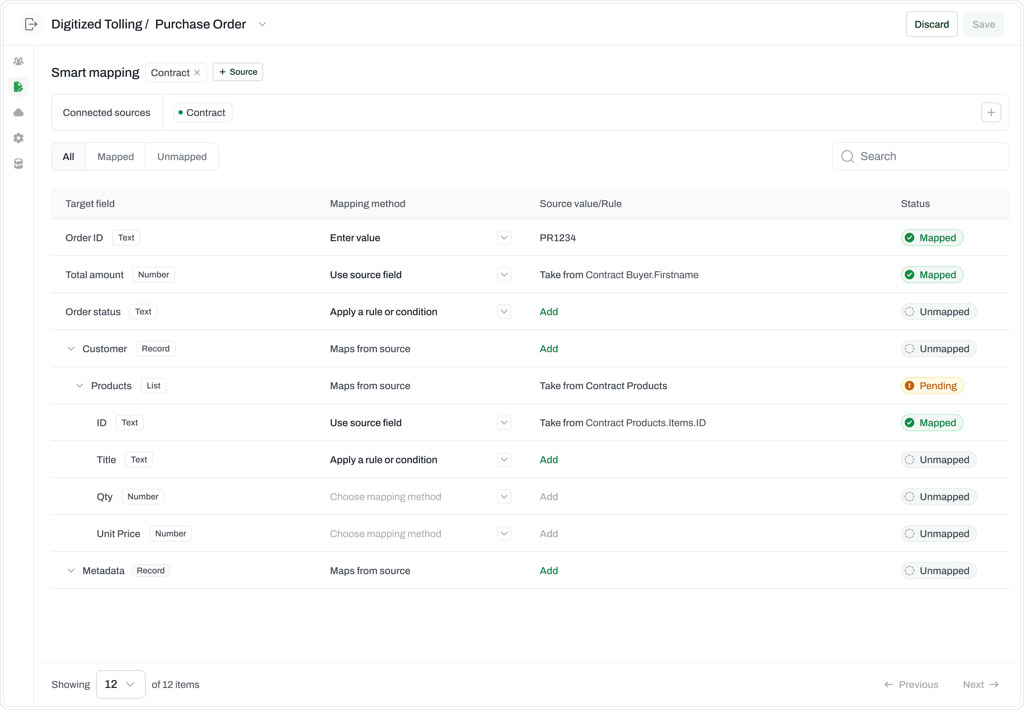1024x710 pixels.
Task: Click Add link for Order status row
Action: click(548, 312)
